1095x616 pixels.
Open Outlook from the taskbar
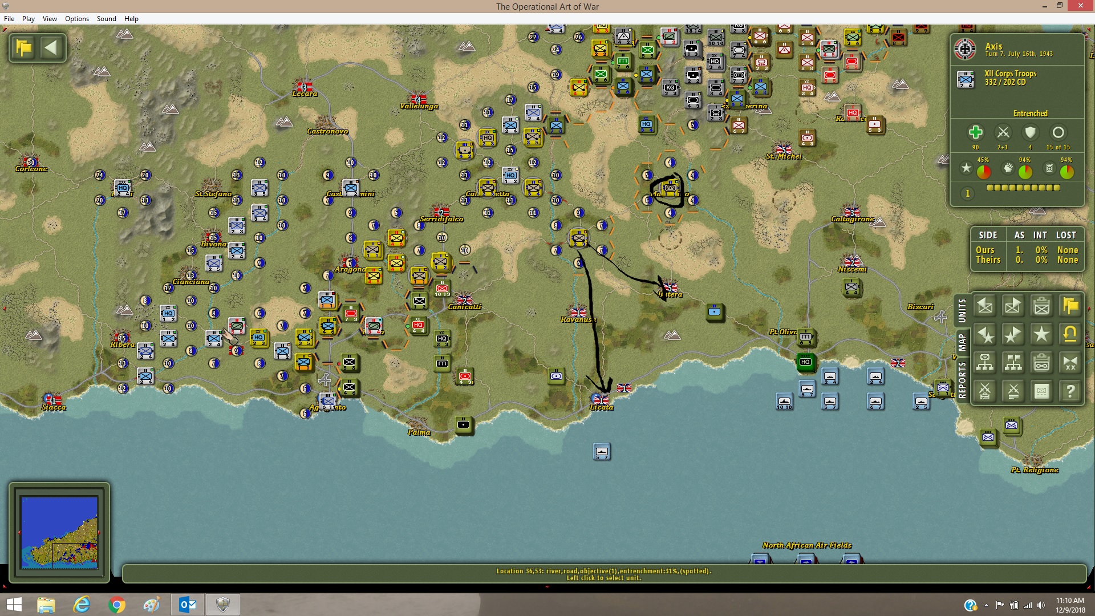tap(188, 605)
